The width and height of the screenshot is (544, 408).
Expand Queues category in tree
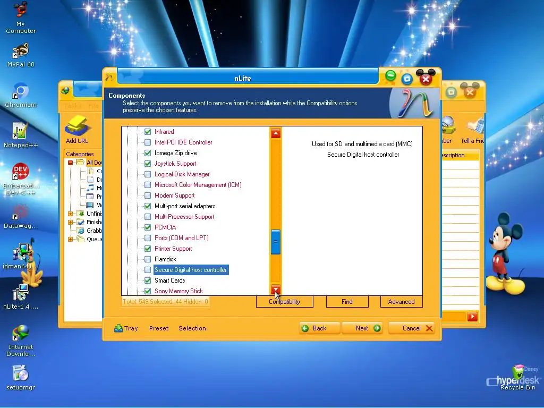[x=71, y=239]
